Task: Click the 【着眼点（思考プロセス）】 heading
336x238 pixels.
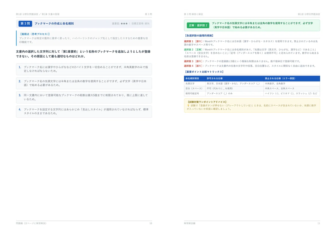Action: pyautogui.click(x=35, y=34)
